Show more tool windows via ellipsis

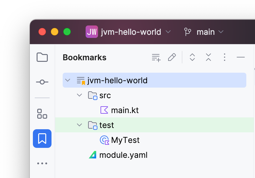tap(42, 163)
